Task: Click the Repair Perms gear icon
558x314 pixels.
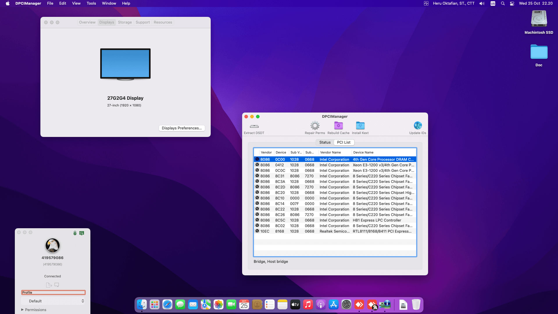Action: 315,126
